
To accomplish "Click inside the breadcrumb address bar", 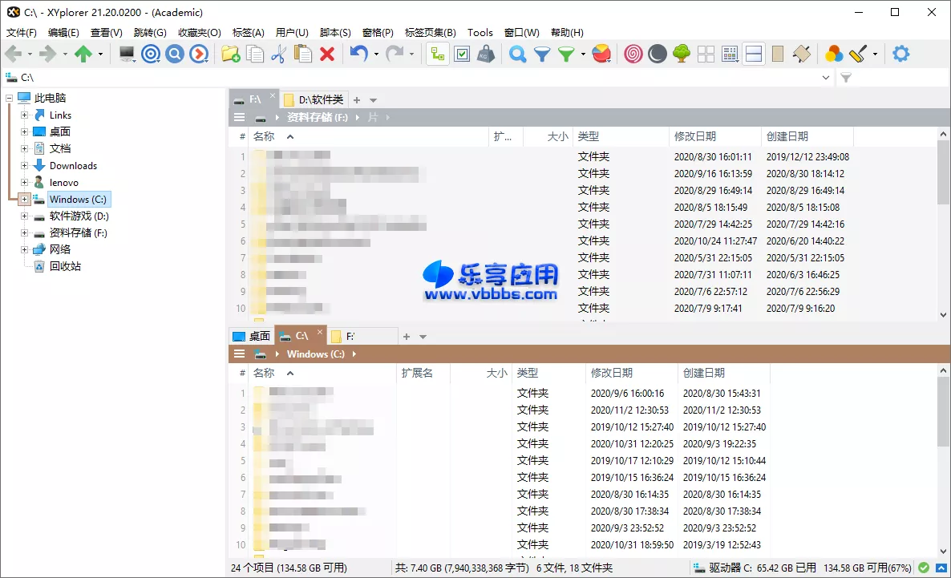I will tap(321, 77).
